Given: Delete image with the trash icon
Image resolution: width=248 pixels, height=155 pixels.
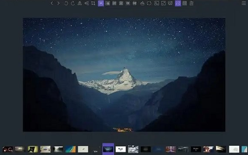Looking at the screenshot, I should coord(191,3).
